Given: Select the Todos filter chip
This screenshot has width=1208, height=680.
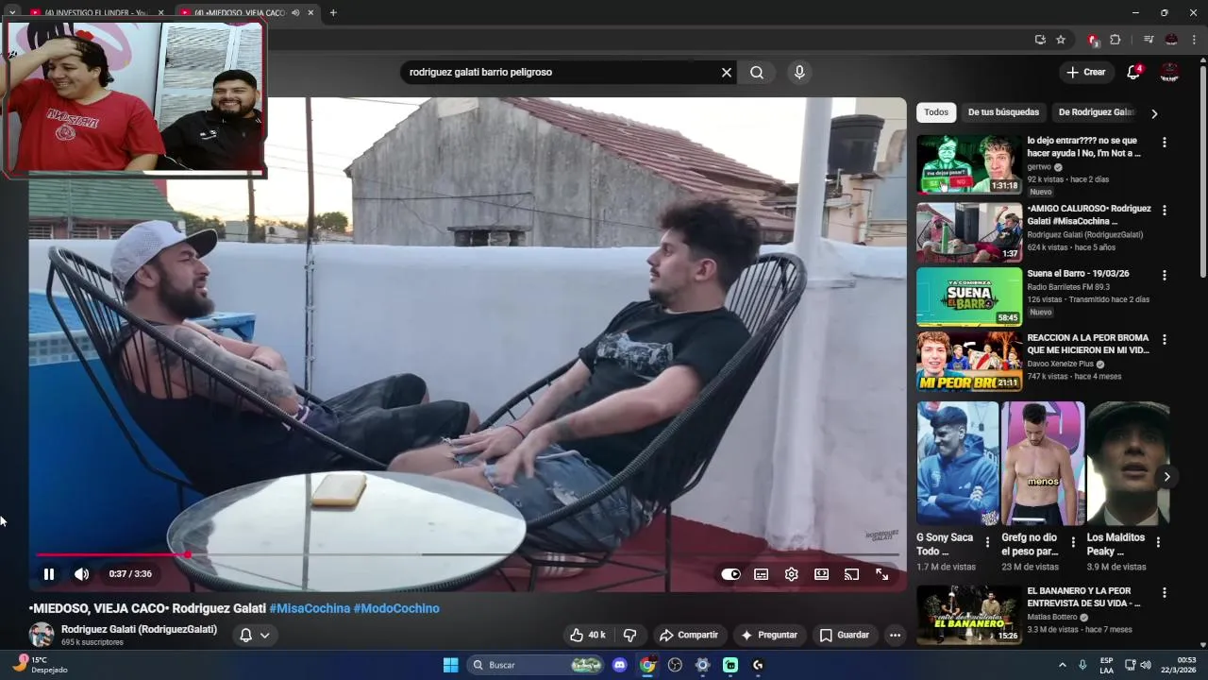Looking at the screenshot, I should tap(936, 112).
